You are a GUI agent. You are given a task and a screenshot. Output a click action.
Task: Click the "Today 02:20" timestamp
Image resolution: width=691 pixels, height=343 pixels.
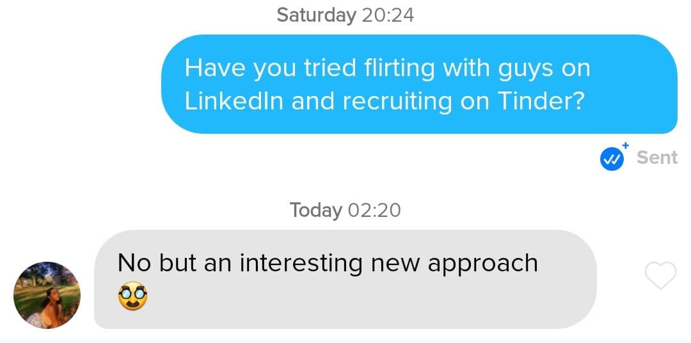click(x=345, y=209)
